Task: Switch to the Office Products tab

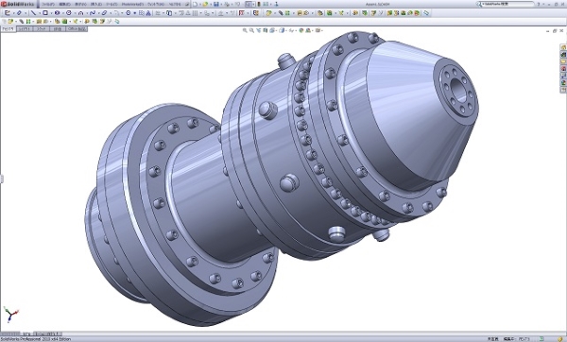Action: pyautogui.click(x=77, y=29)
